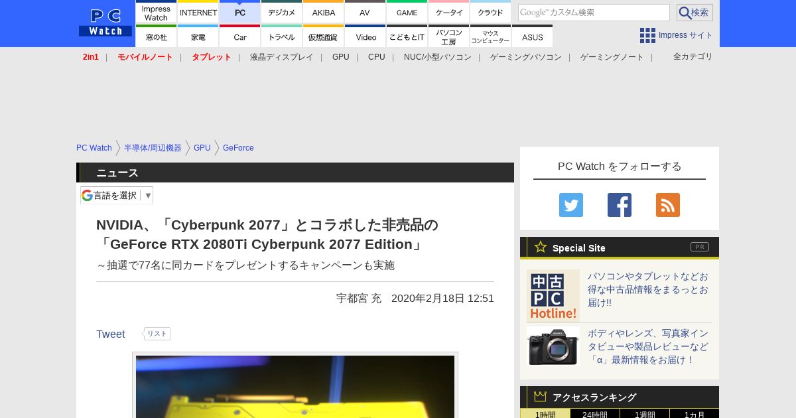
Task: Click the PC Watch breadcrumb link
Action: pos(94,148)
